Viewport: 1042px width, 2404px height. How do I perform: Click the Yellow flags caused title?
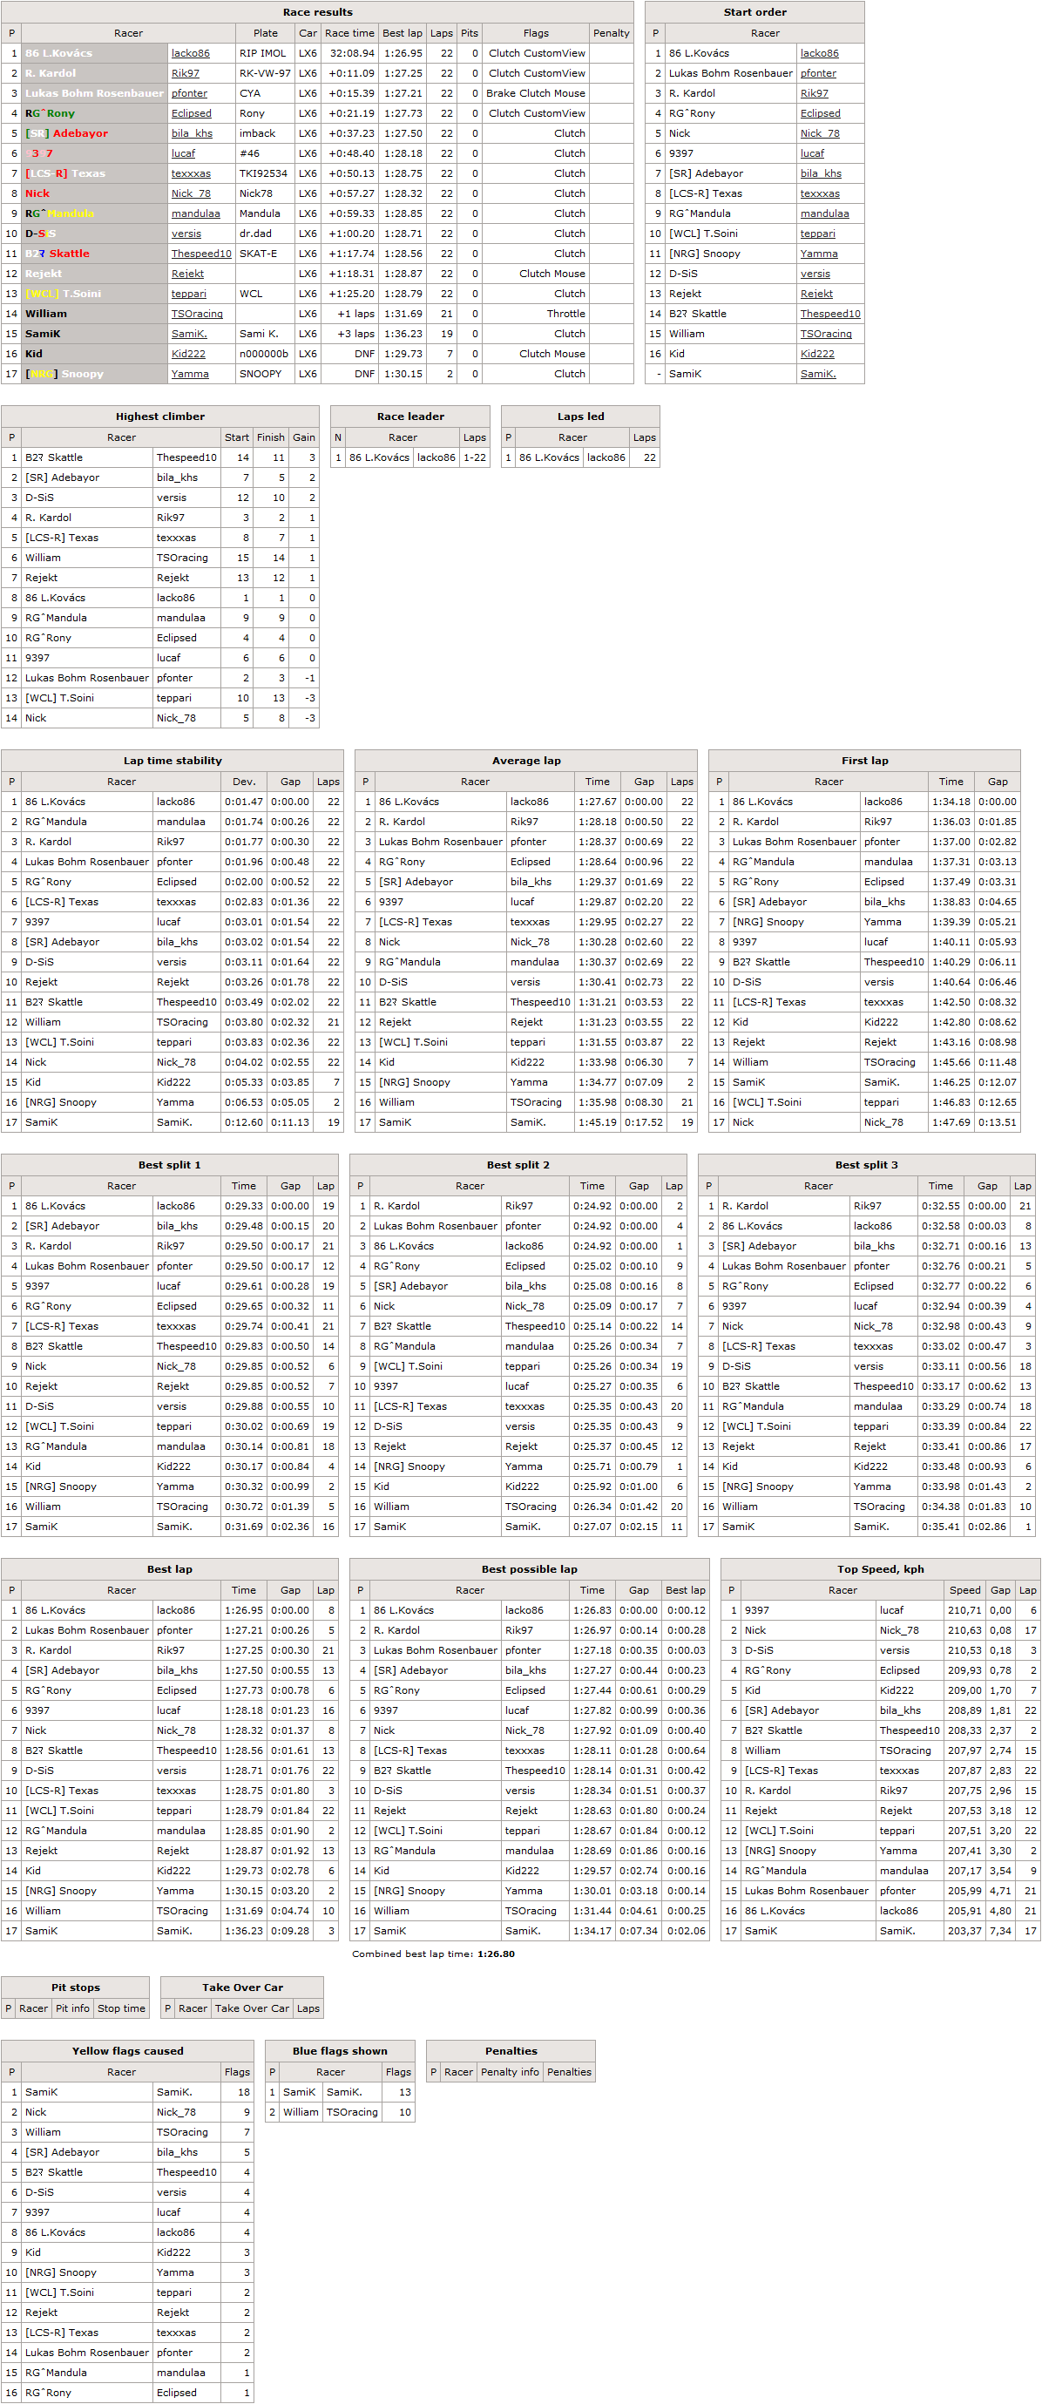[128, 2051]
